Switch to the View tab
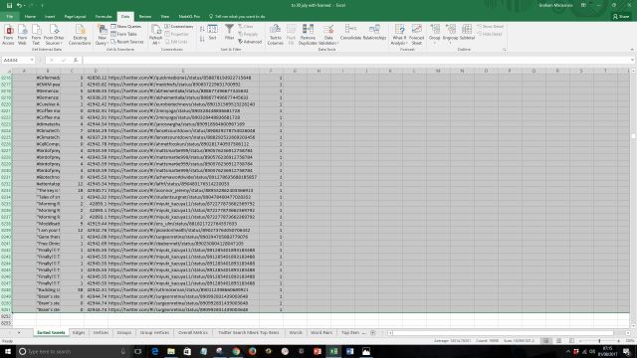637x358 pixels. 164,17
